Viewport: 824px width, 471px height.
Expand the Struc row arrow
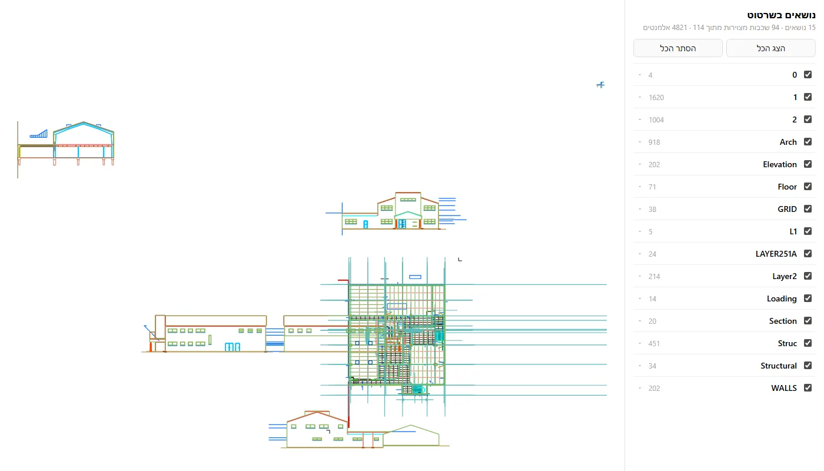coord(640,343)
